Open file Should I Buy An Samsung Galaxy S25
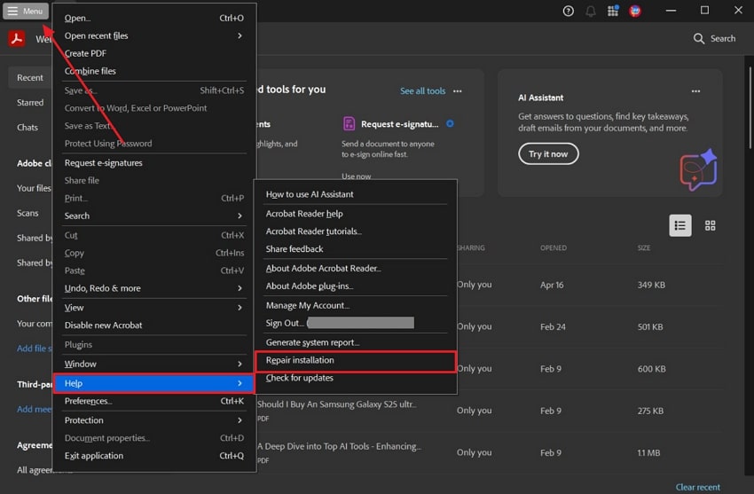This screenshot has width=754, height=494. pos(336,404)
